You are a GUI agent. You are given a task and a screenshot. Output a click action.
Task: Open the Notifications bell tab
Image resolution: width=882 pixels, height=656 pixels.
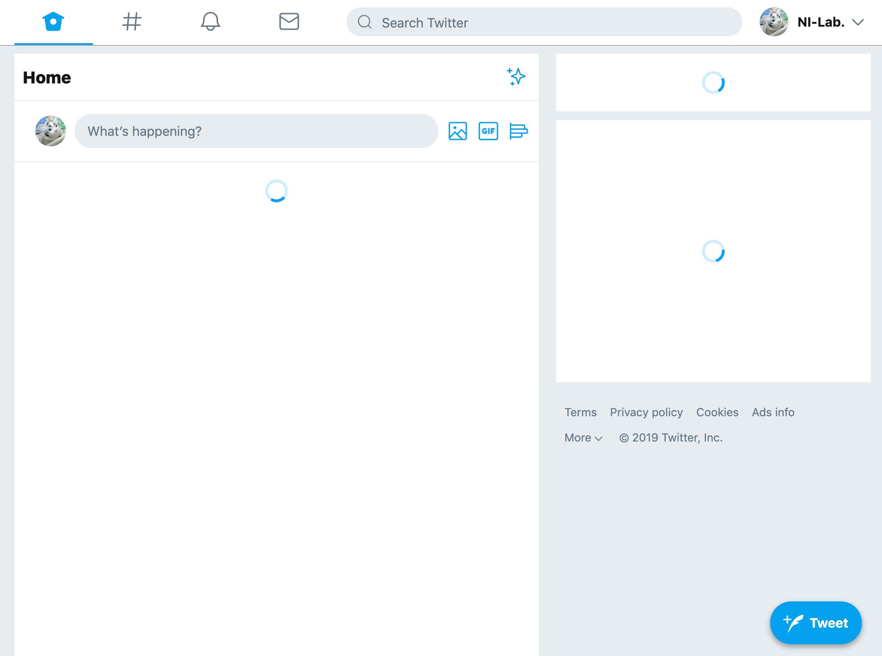(x=210, y=21)
